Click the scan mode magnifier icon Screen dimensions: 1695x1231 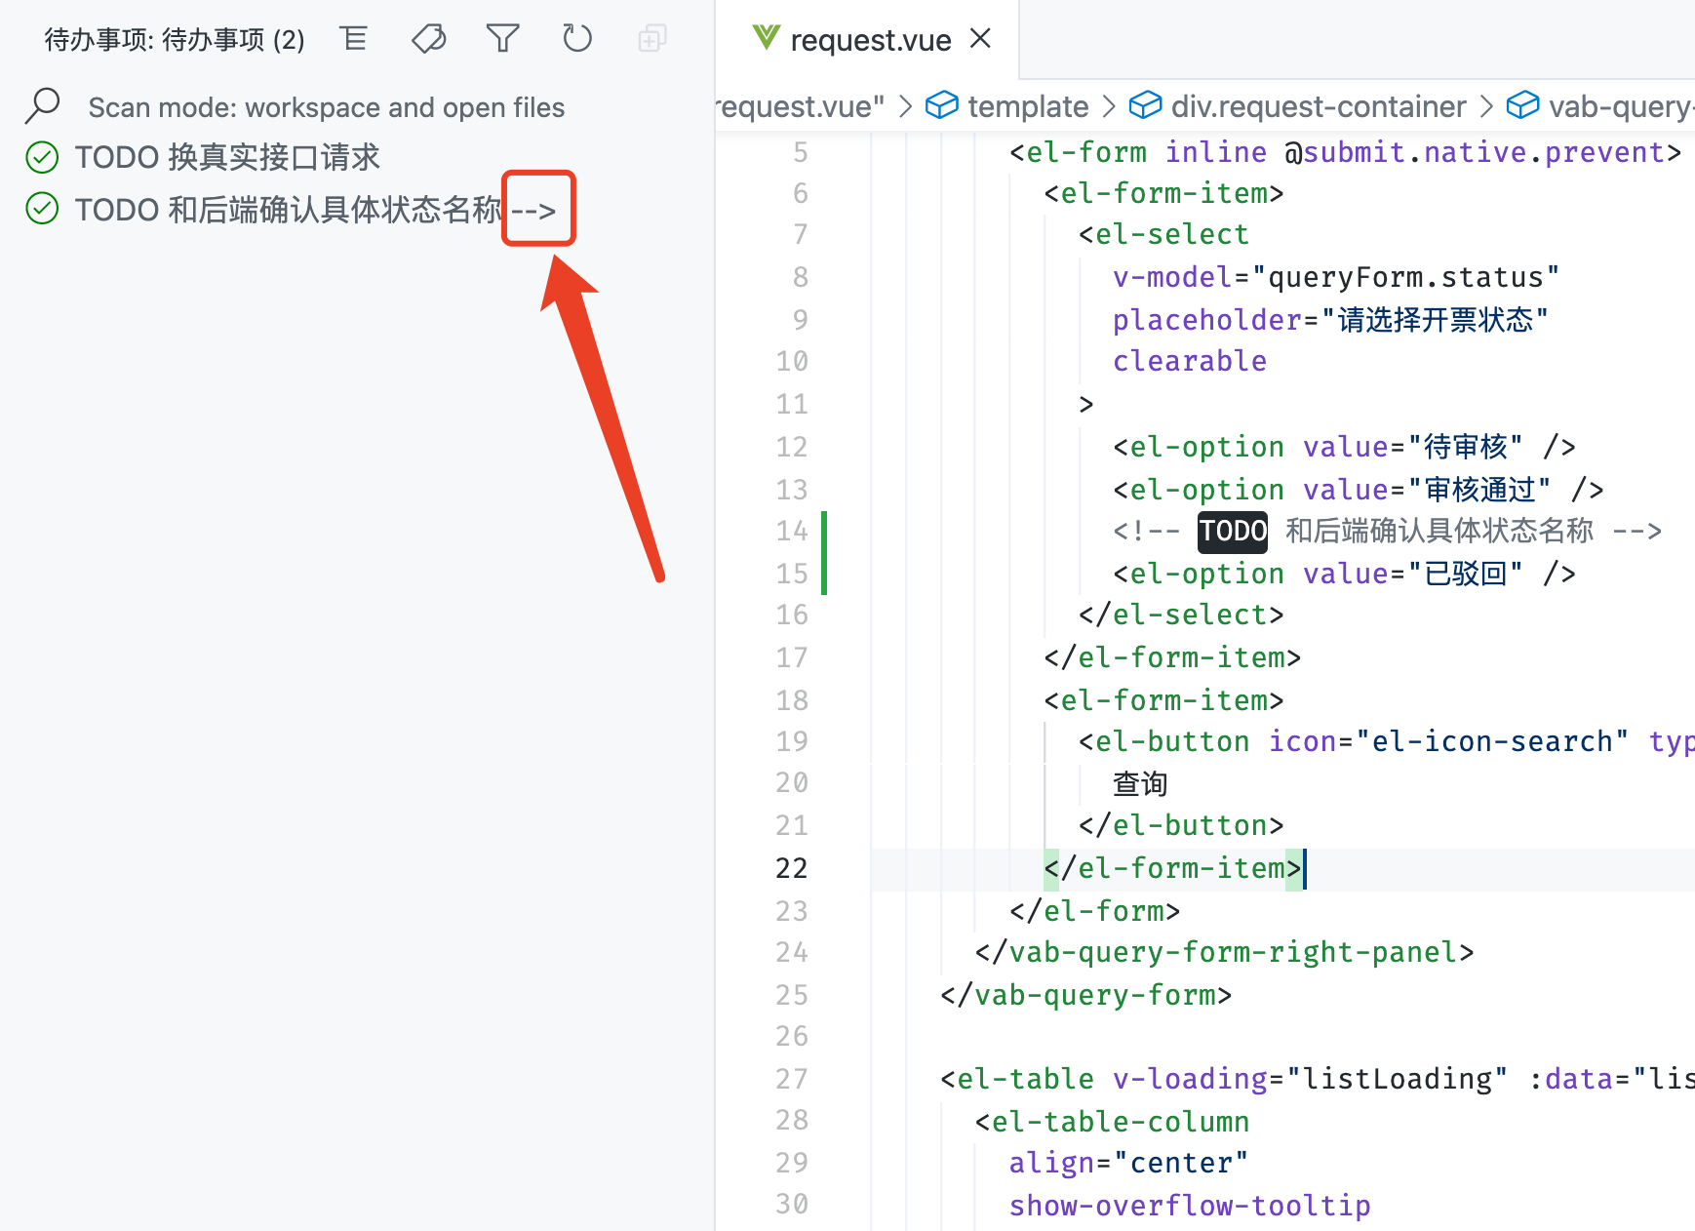click(43, 105)
